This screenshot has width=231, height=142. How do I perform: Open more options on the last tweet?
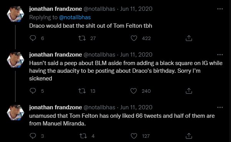point(220,107)
